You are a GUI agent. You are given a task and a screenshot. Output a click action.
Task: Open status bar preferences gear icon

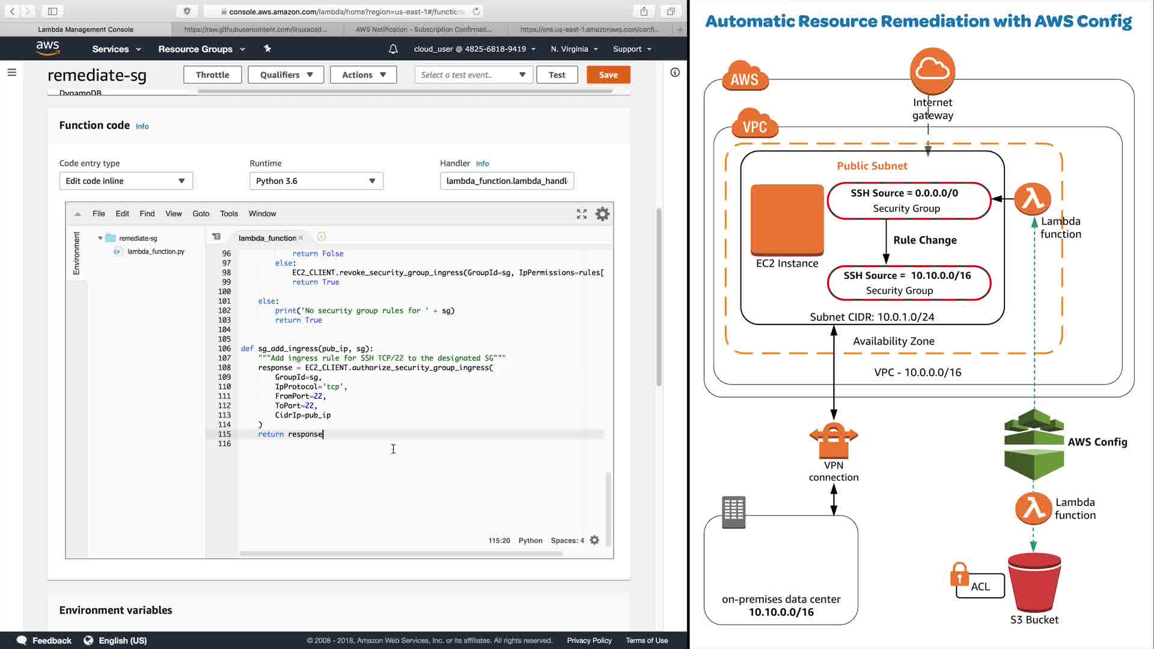pos(594,540)
